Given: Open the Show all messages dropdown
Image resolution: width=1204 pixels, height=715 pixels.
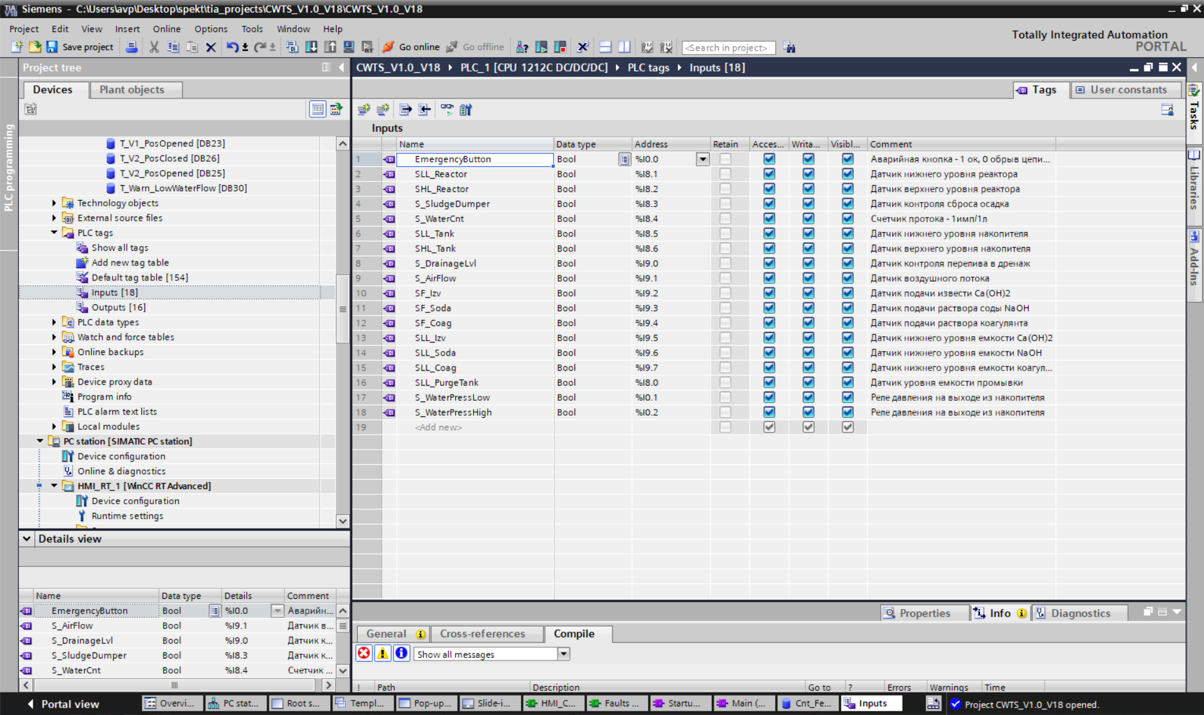Looking at the screenshot, I should [564, 654].
